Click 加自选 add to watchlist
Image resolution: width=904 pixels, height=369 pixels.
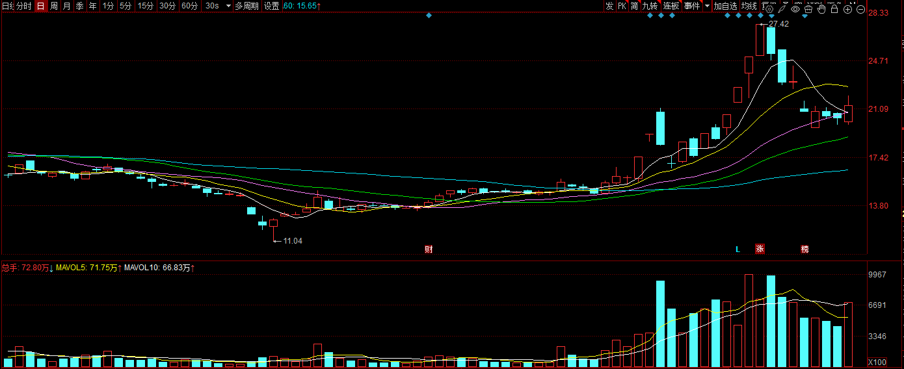pyautogui.click(x=726, y=6)
